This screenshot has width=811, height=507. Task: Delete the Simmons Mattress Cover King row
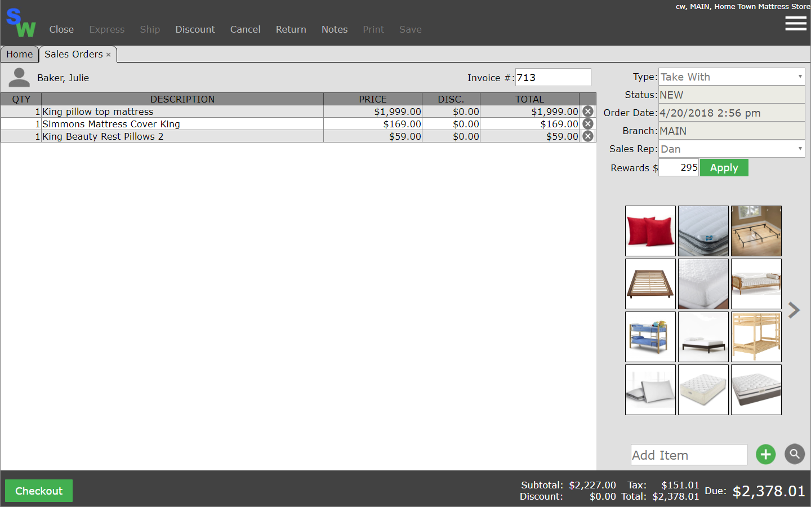click(x=587, y=124)
